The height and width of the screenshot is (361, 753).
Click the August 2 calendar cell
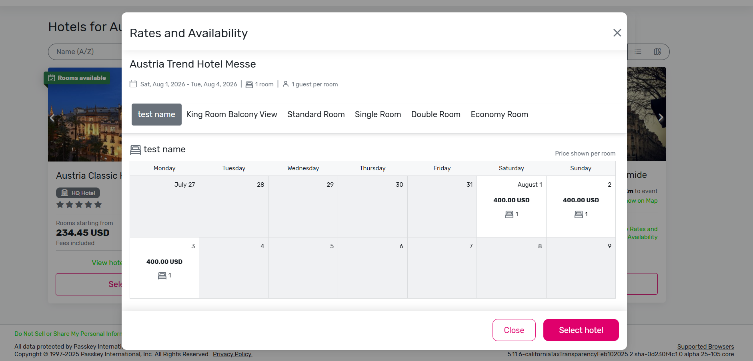click(x=581, y=207)
